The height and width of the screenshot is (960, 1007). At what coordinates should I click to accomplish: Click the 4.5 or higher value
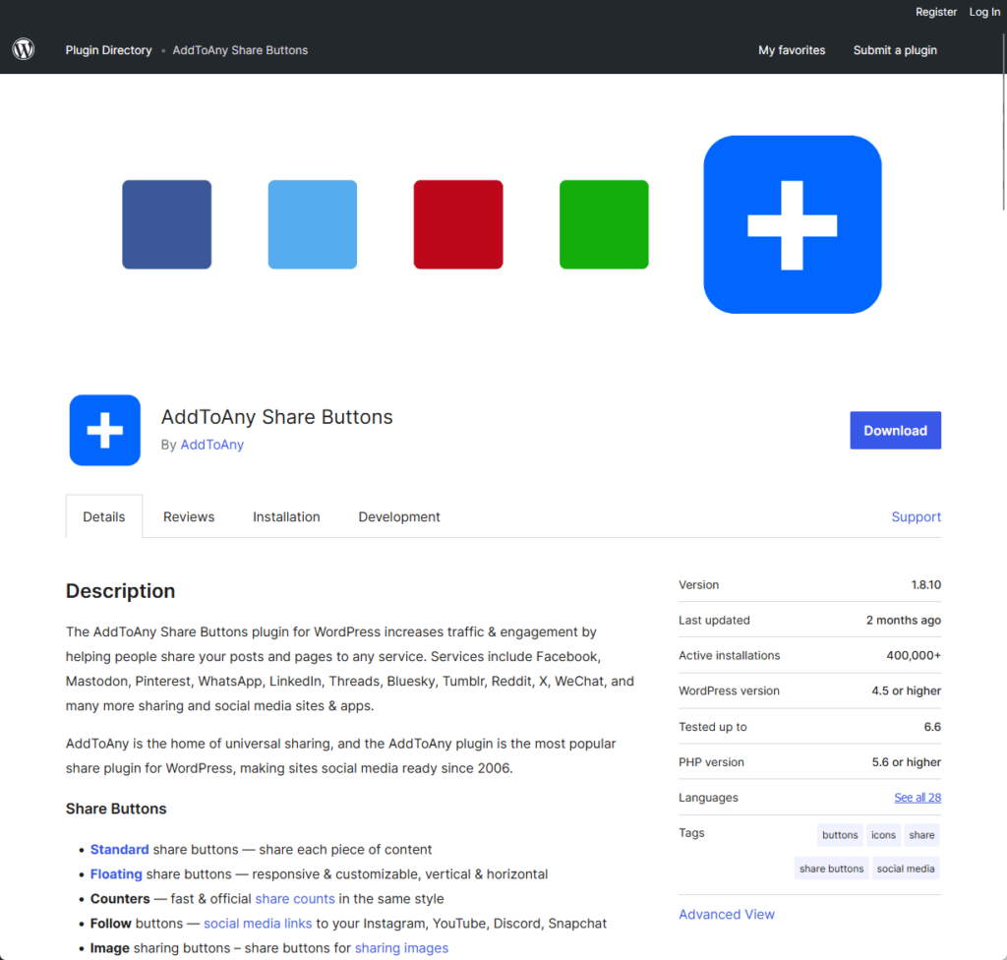tap(906, 690)
